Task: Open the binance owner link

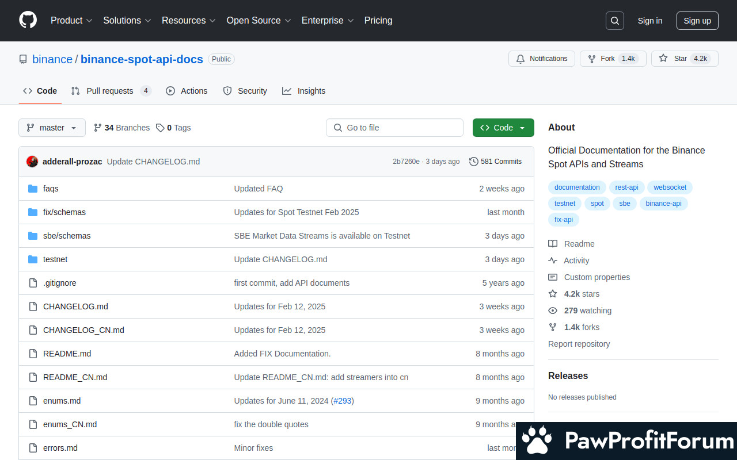Action: click(52, 59)
